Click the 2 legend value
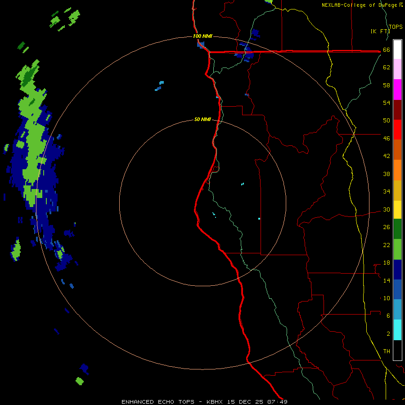The image size is (405, 405). pyautogui.click(x=388, y=334)
